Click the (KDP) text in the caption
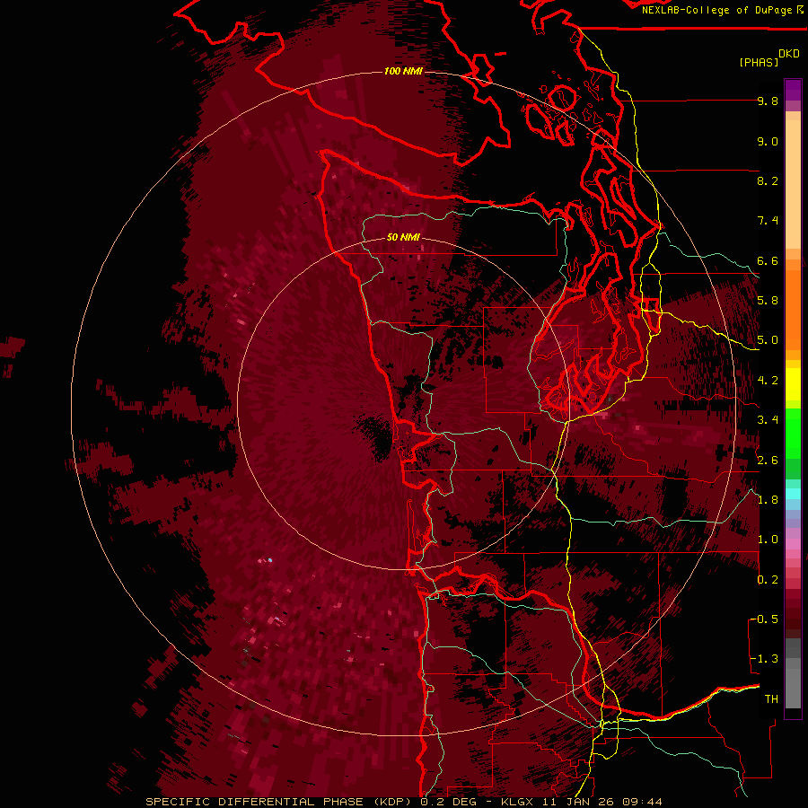 [391, 802]
